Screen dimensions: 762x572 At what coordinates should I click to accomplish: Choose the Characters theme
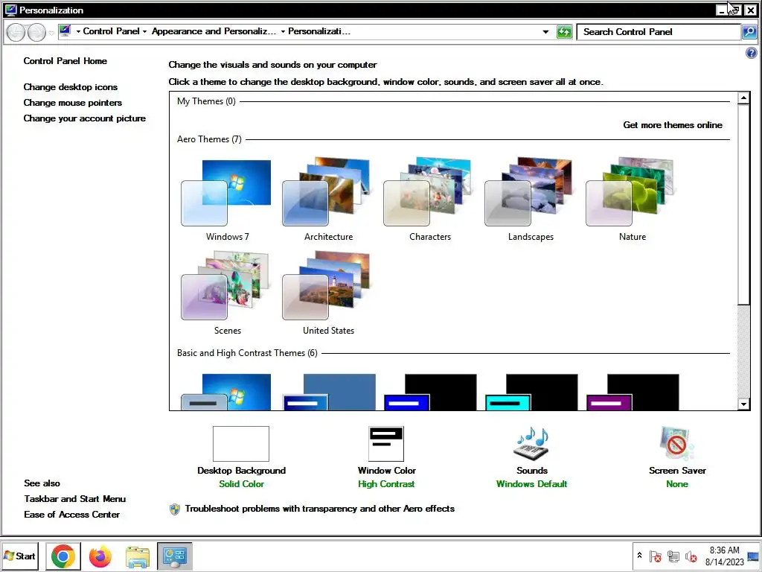click(x=429, y=200)
